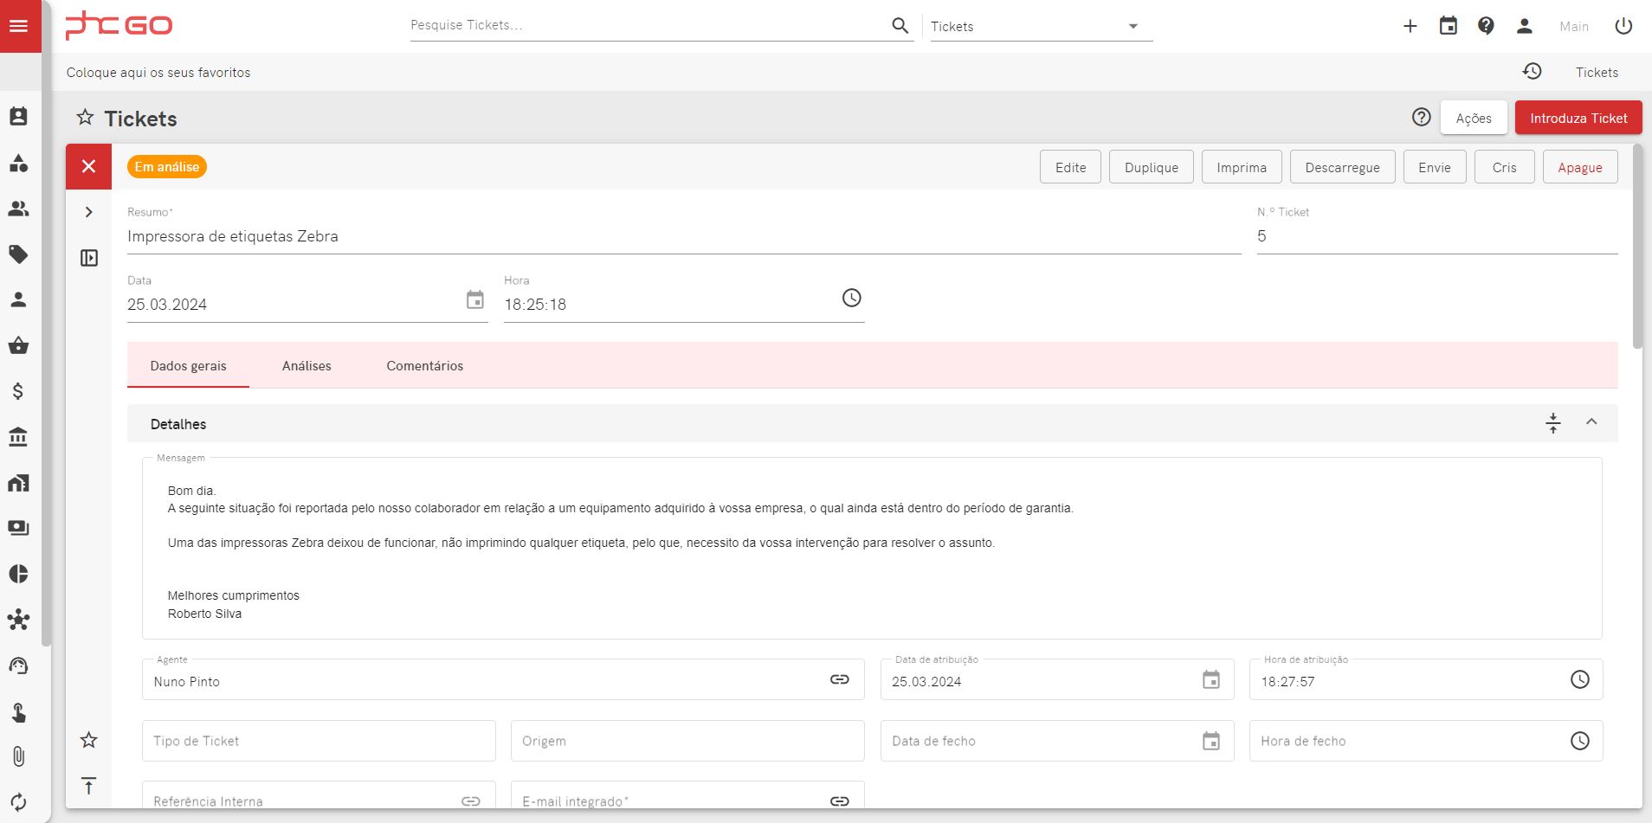Close the ticket record with red X
Screen dimensions: 1652x823
pyautogui.click(x=88, y=166)
